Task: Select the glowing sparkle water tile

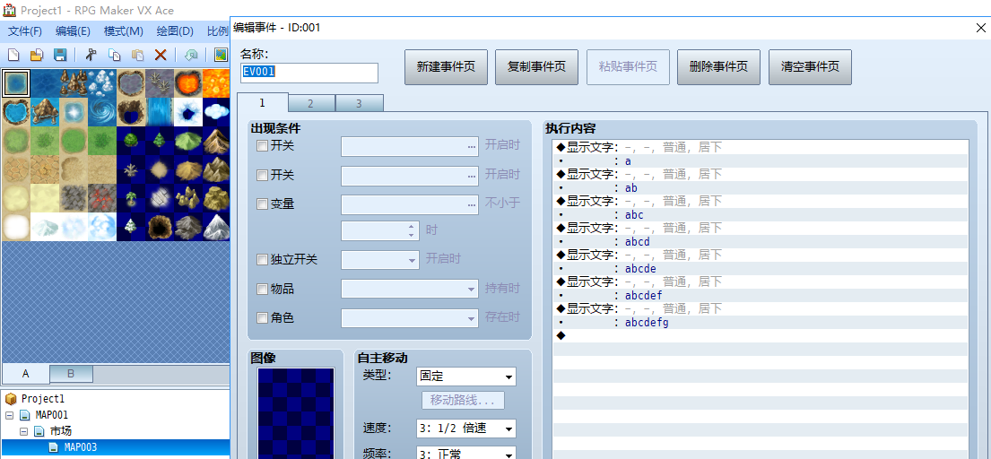Action: [74, 112]
